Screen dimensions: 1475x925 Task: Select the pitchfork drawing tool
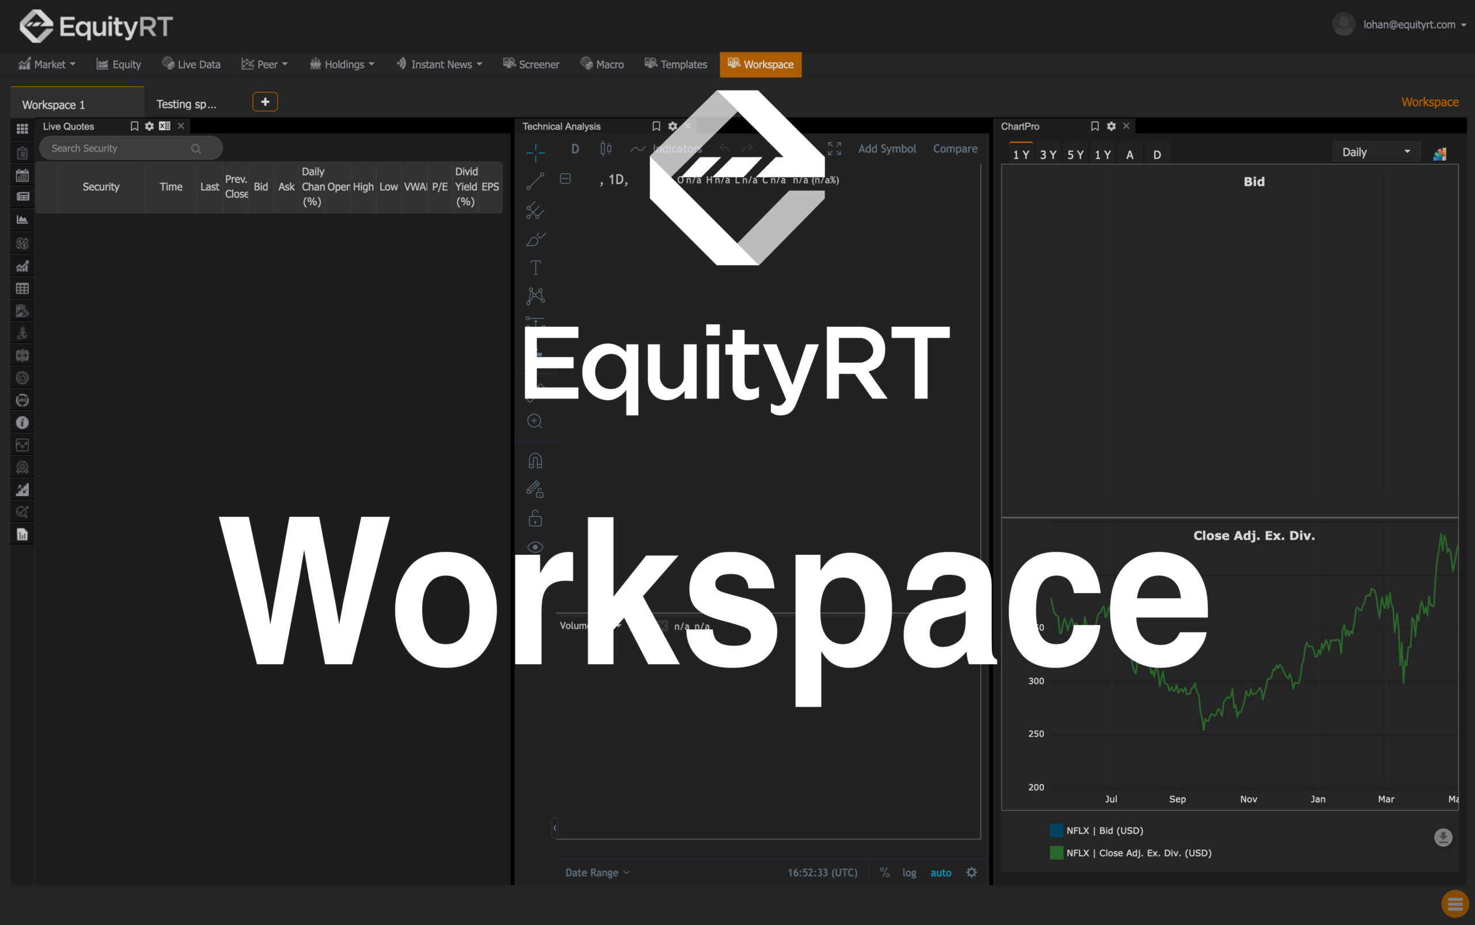coord(535,210)
